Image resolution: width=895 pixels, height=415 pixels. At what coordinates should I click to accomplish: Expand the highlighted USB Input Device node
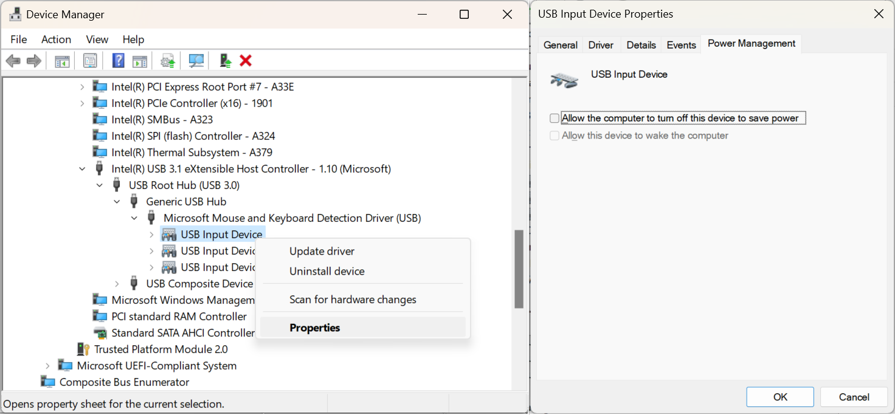click(152, 235)
